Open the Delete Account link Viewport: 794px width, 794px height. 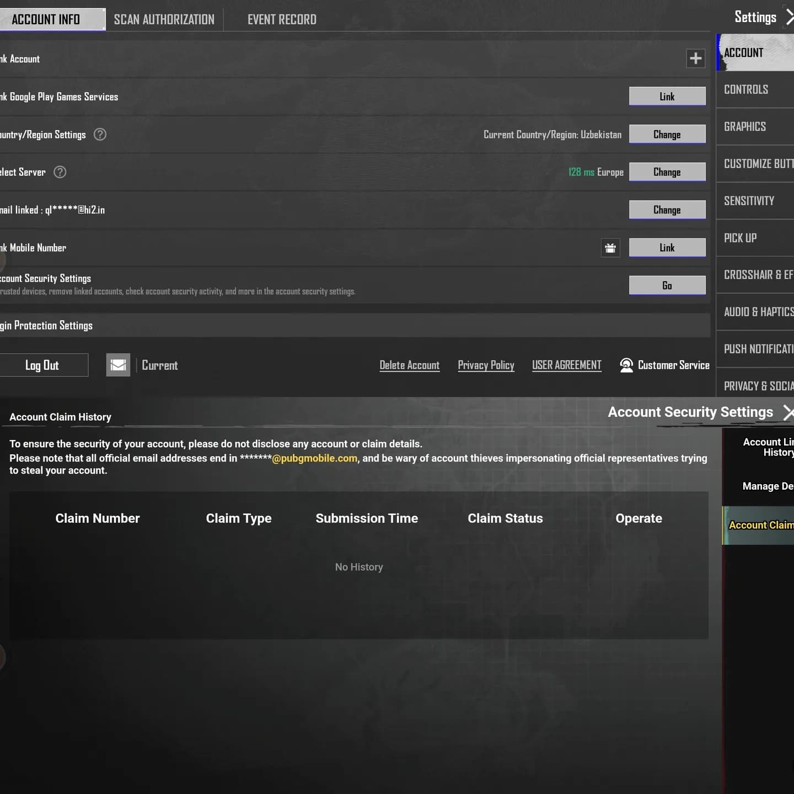(x=410, y=365)
